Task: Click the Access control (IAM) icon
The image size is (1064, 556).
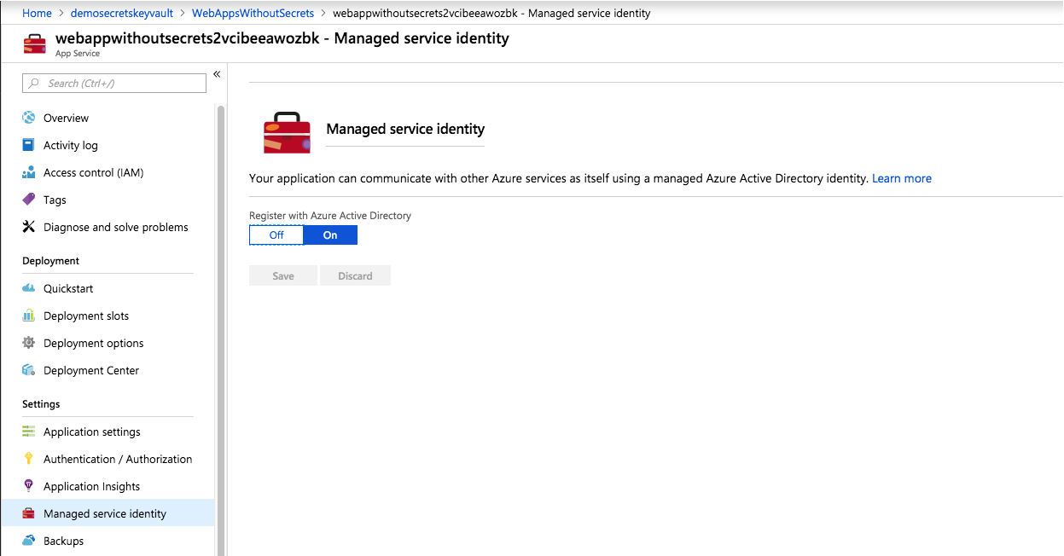Action: [x=29, y=172]
